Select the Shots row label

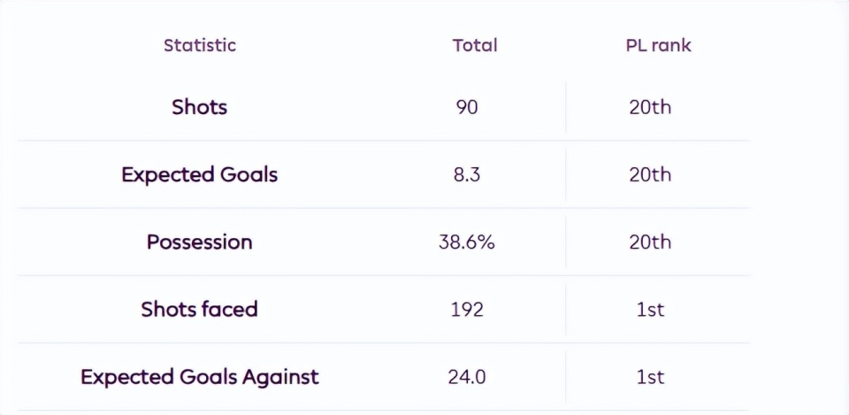200,107
